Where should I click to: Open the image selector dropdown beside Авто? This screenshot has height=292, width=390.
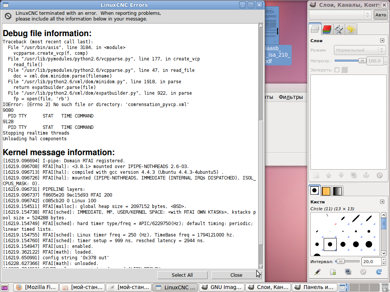click(x=340, y=15)
